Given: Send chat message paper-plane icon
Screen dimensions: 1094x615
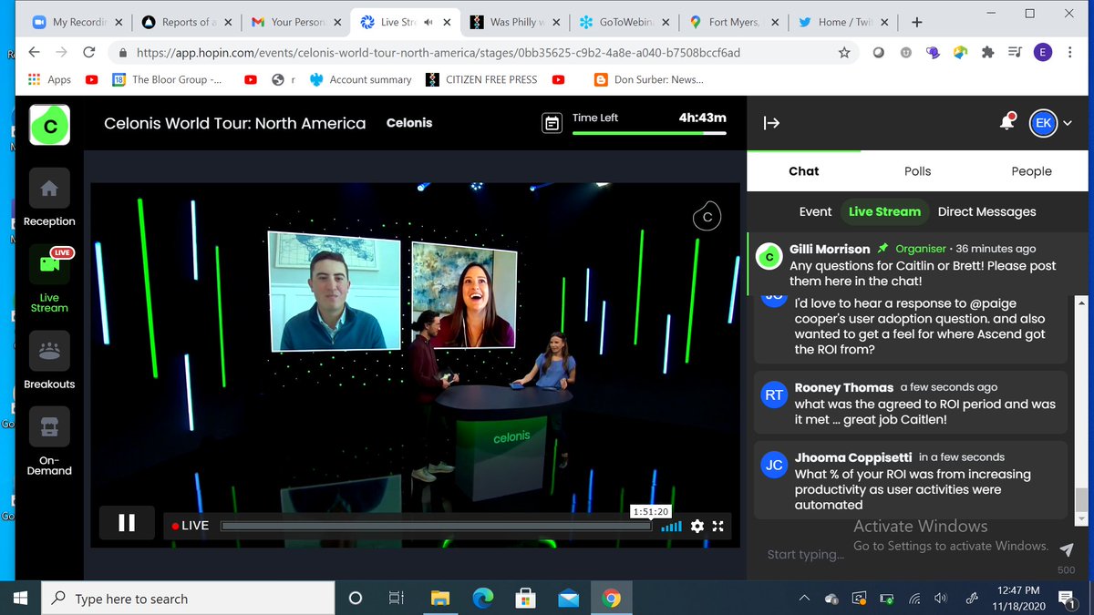Looking at the screenshot, I should pos(1068,550).
